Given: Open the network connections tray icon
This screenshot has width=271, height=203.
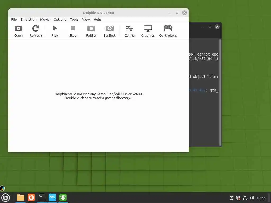Looking at the screenshot, I should click(245, 198).
